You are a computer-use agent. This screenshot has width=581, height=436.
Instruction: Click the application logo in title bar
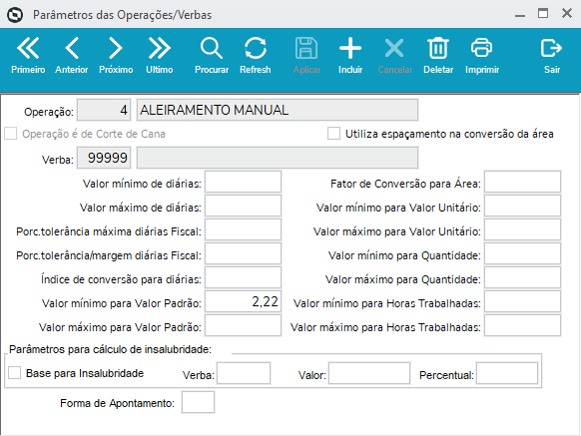15,15
